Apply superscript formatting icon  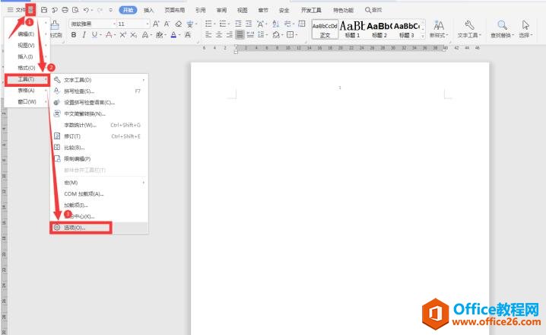coord(122,35)
